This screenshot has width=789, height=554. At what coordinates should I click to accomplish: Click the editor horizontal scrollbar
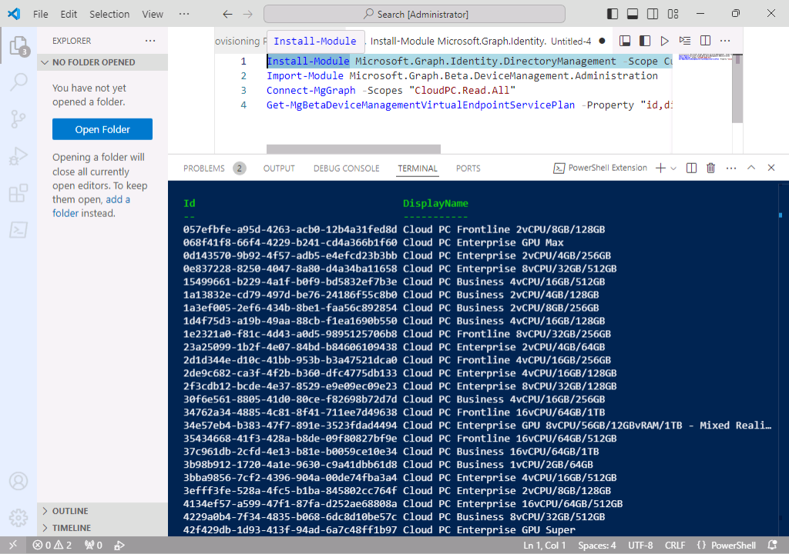pyautogui.click(x=353, y=149)
